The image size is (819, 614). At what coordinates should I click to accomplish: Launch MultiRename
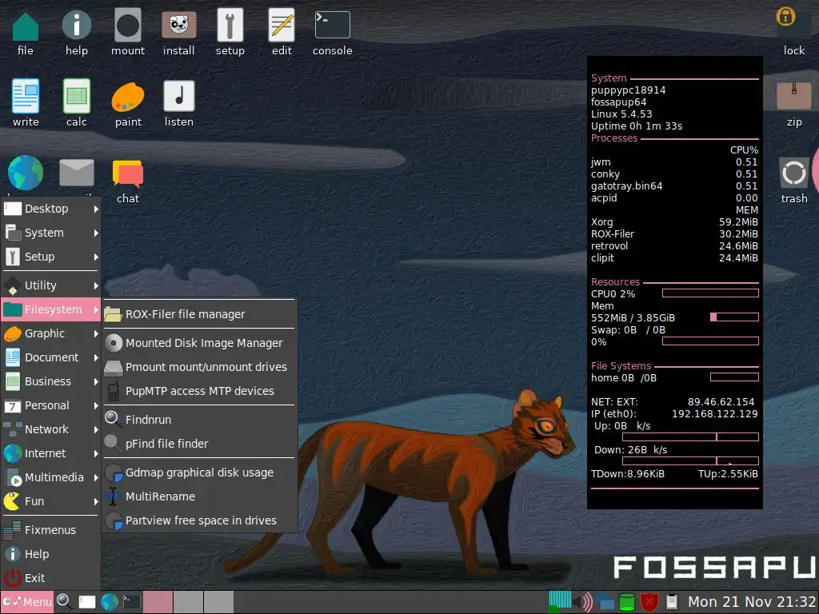click(x=199, y=496)
